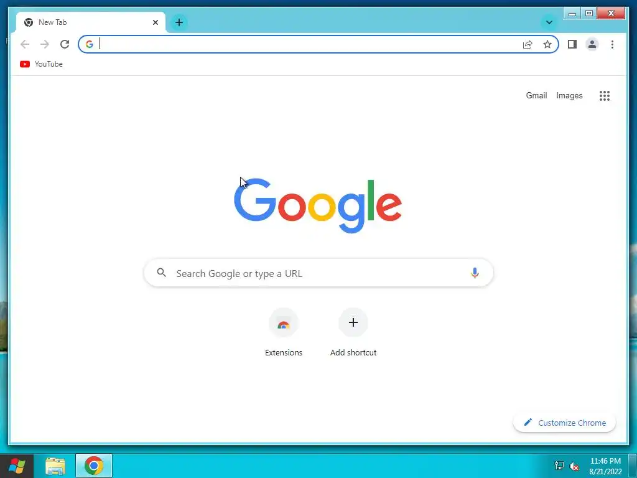Maximize the Chrome window
The image size is (637, 478).
588,14
